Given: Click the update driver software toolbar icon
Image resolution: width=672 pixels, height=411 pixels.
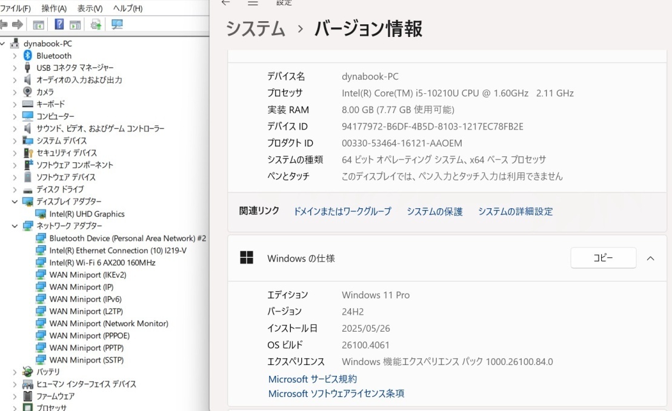Looking at the screenshot, I should click(x=96, y=24).
